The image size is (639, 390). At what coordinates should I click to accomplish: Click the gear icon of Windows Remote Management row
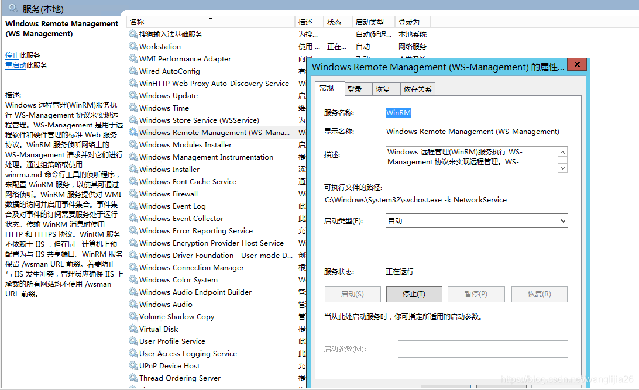pos(133,132)
